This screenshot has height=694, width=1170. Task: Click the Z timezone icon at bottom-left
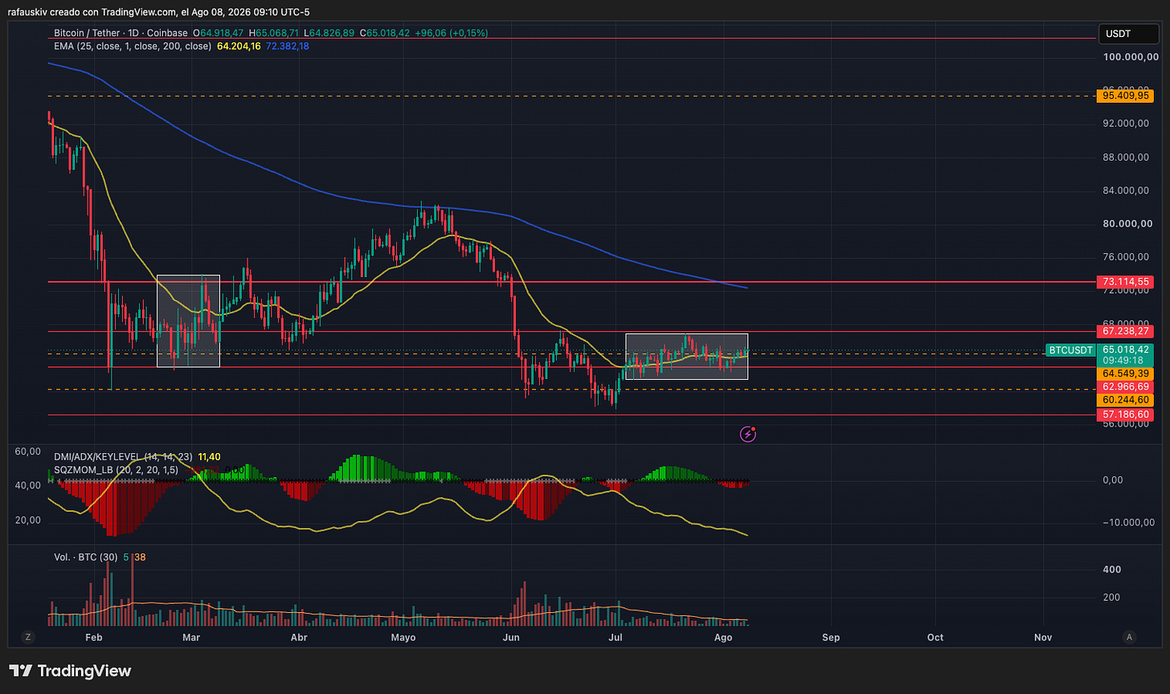[28, 637]
